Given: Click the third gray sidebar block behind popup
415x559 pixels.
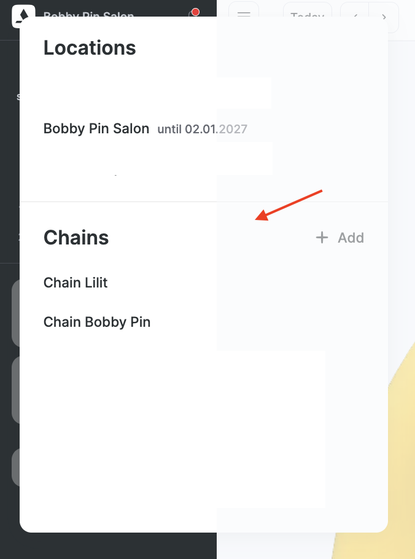Looking at the screenshot, I should pyautogui.click(x=15, y=468).
